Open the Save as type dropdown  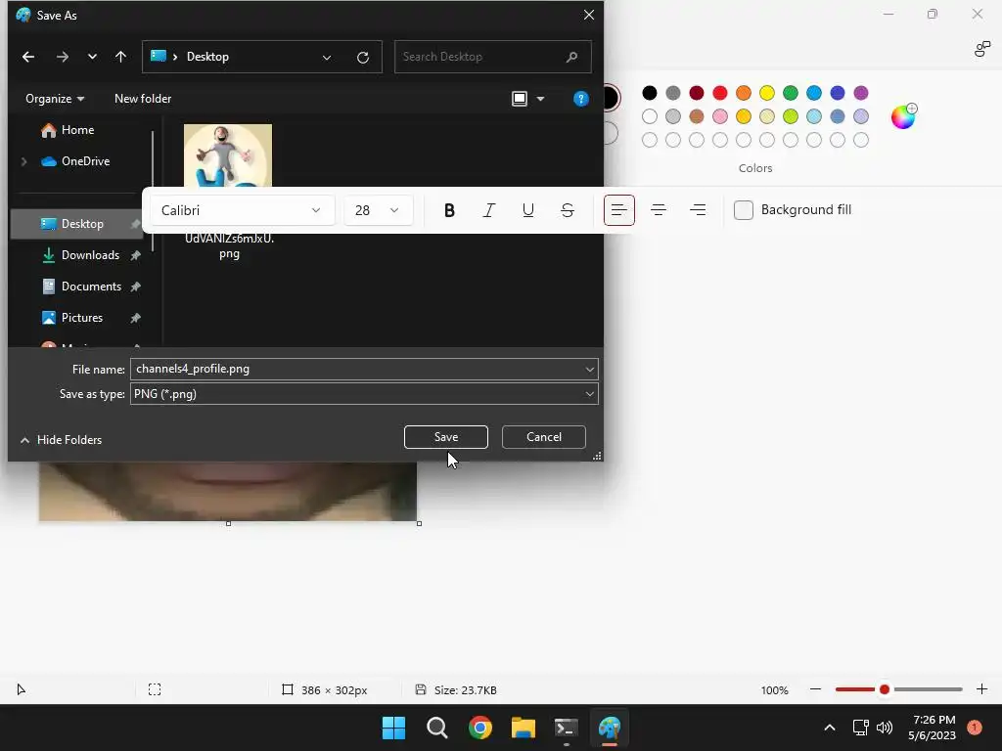click(364, 394)
